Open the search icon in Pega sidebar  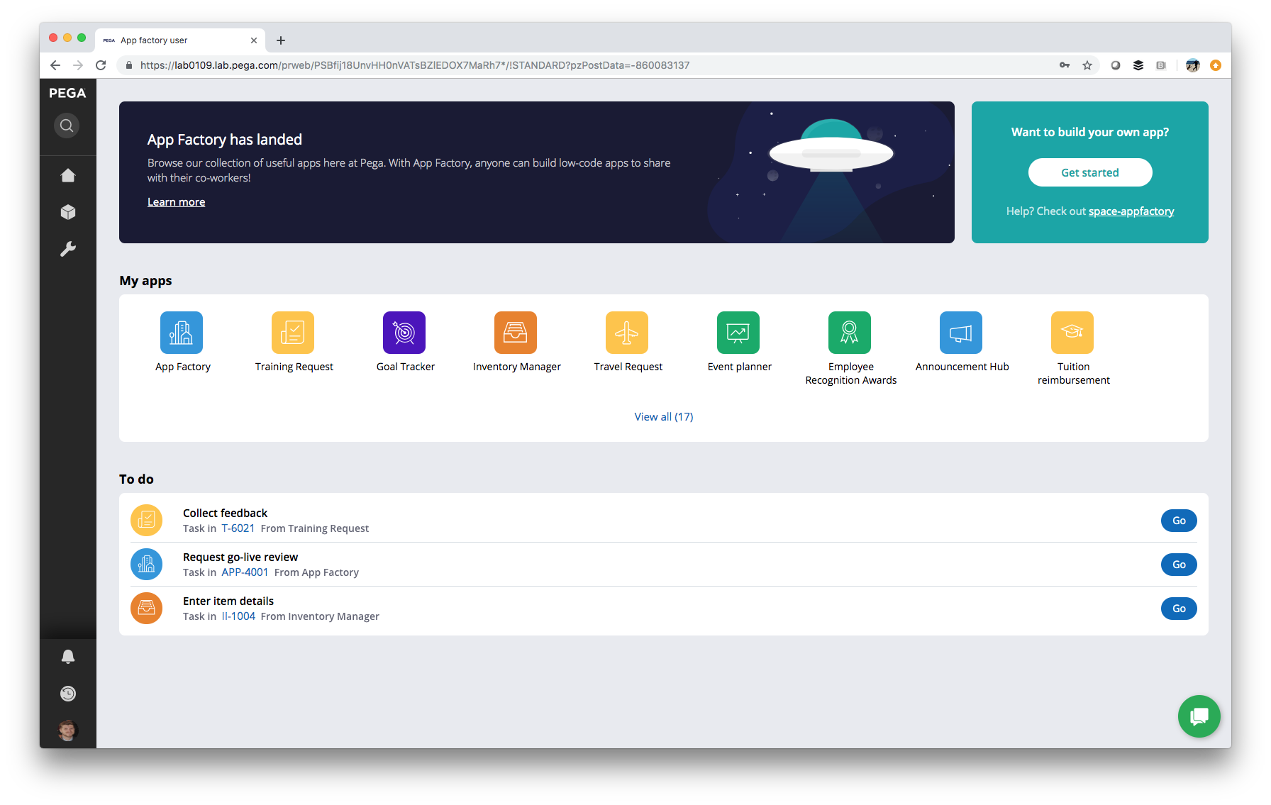[x=67, y=126]
